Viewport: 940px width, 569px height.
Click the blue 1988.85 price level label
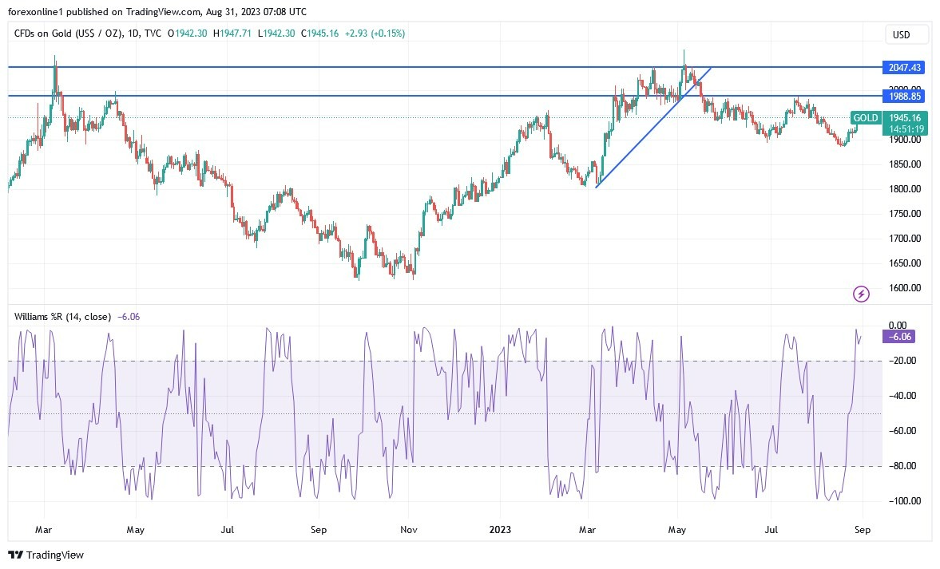pos(903,96)
